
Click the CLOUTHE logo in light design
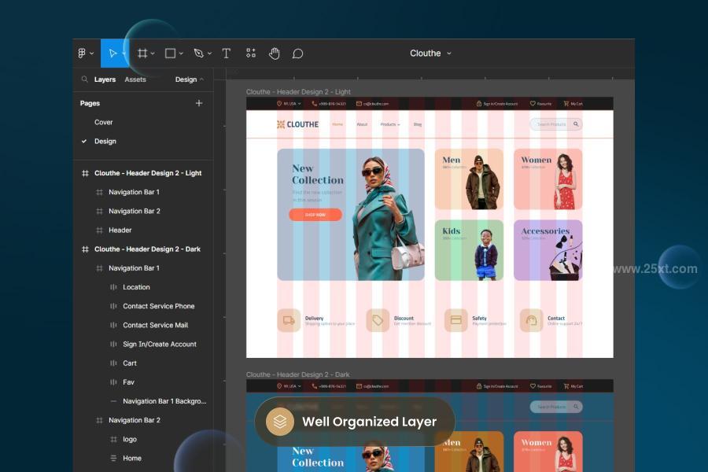point(297,124)
